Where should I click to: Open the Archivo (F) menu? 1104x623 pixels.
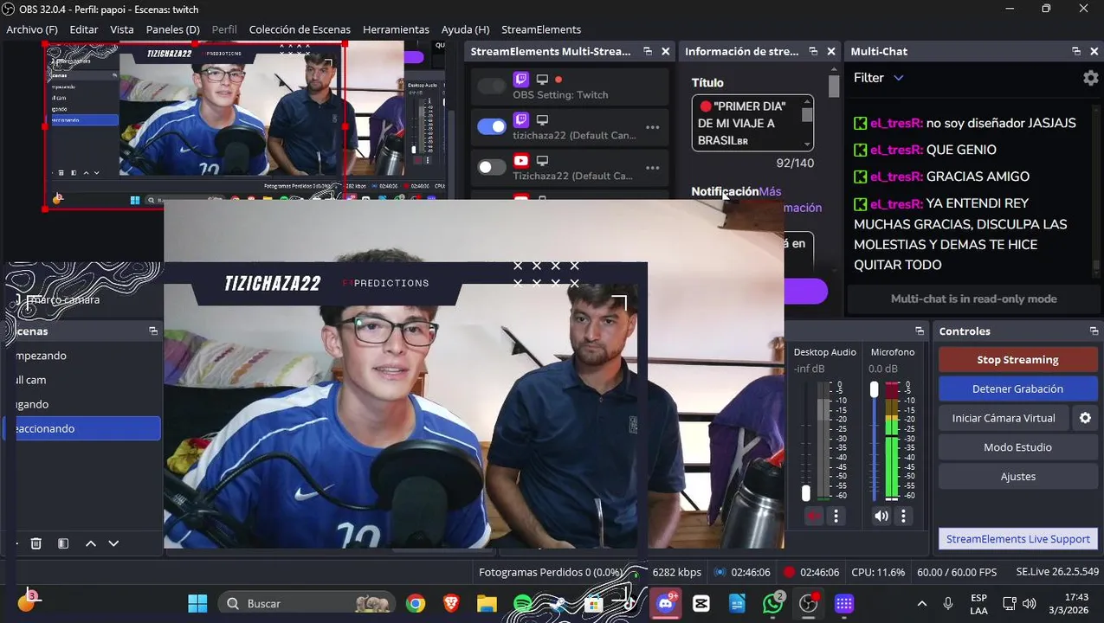coord(32,29)
